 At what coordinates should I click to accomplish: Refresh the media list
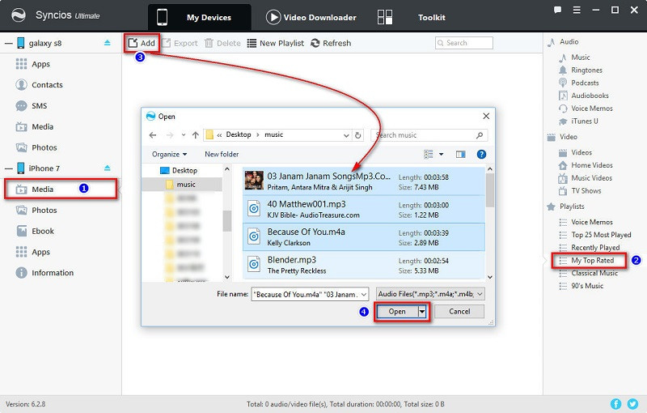point(331,43)
